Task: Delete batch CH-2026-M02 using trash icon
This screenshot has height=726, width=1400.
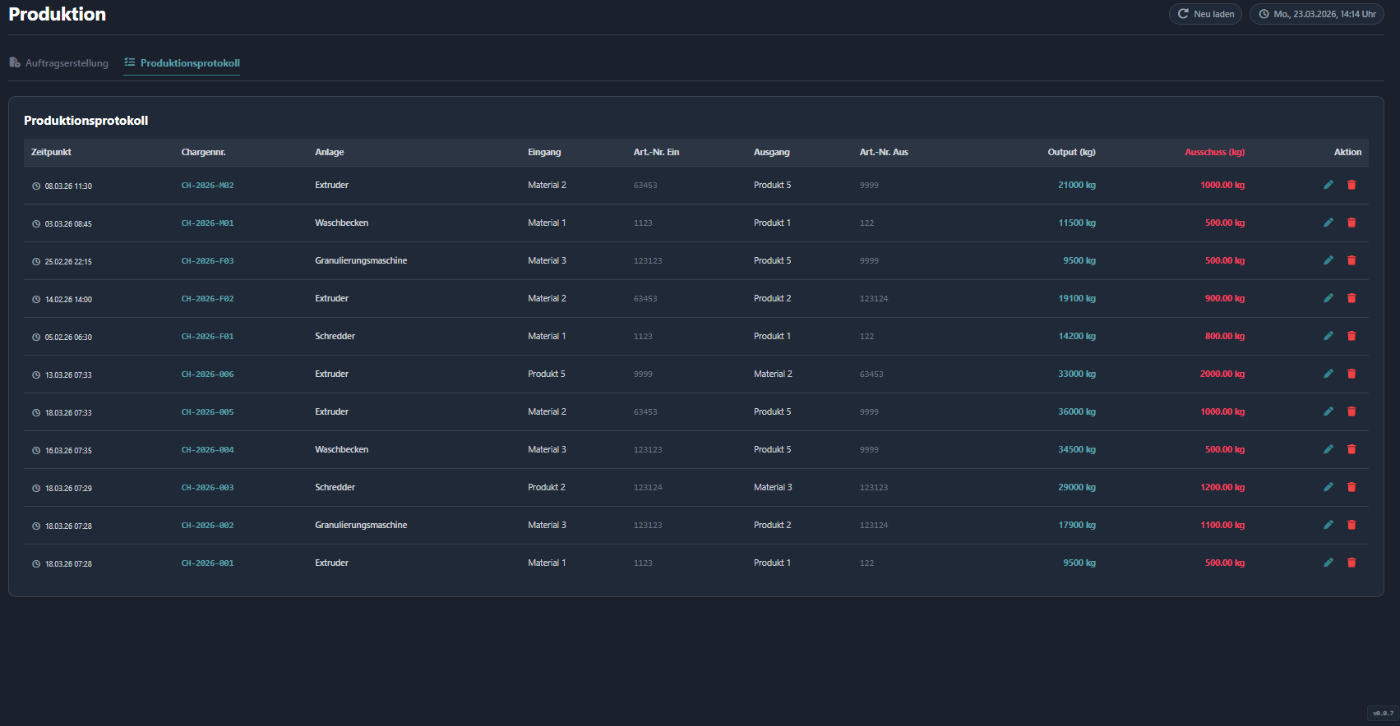Action: click(1351, 185)
